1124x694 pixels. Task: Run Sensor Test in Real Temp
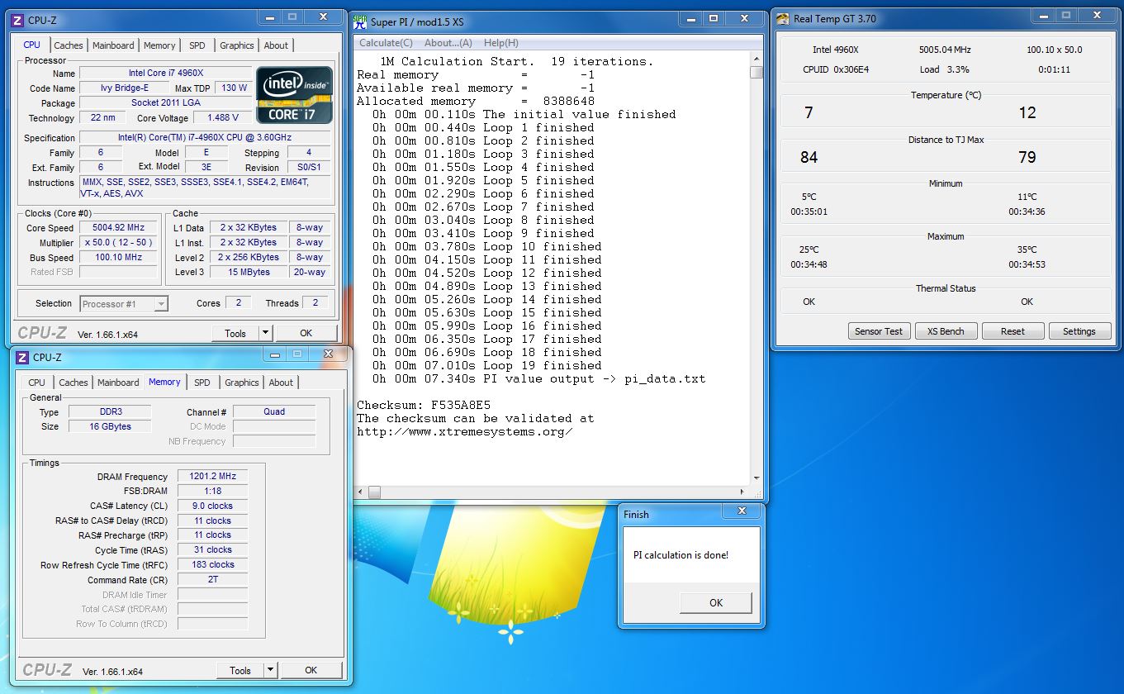tap(879, 331)
